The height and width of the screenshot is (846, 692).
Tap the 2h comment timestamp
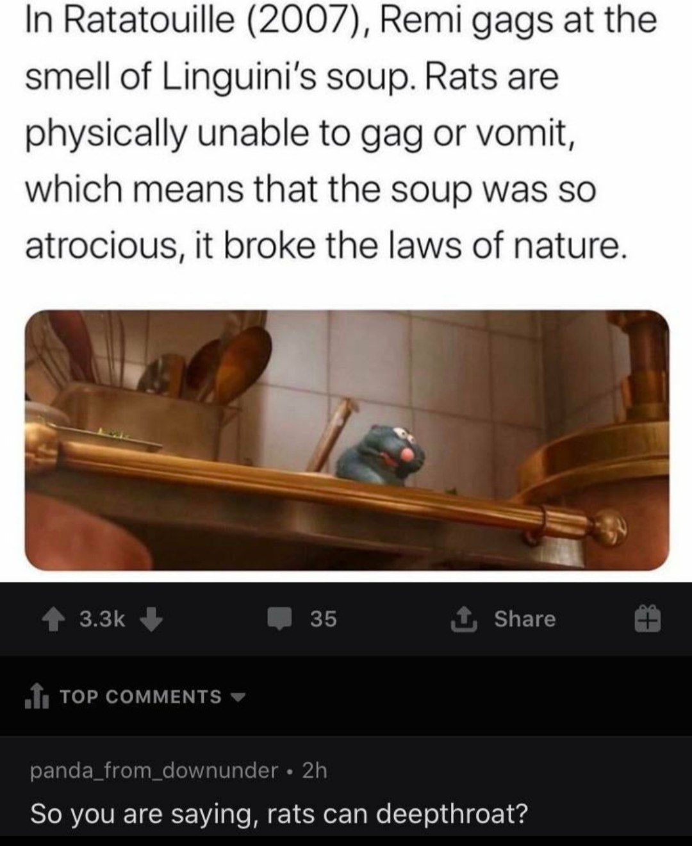(x=314, y=770)
